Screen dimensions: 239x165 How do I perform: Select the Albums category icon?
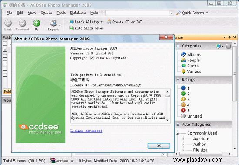tap(183, 54)
